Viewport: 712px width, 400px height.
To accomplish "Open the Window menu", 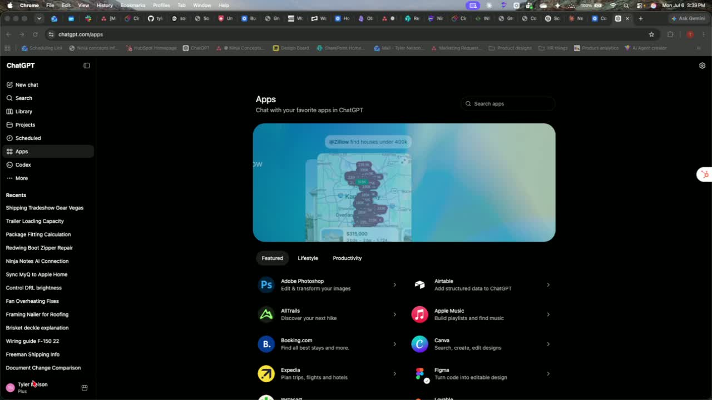I will (202, 6).
